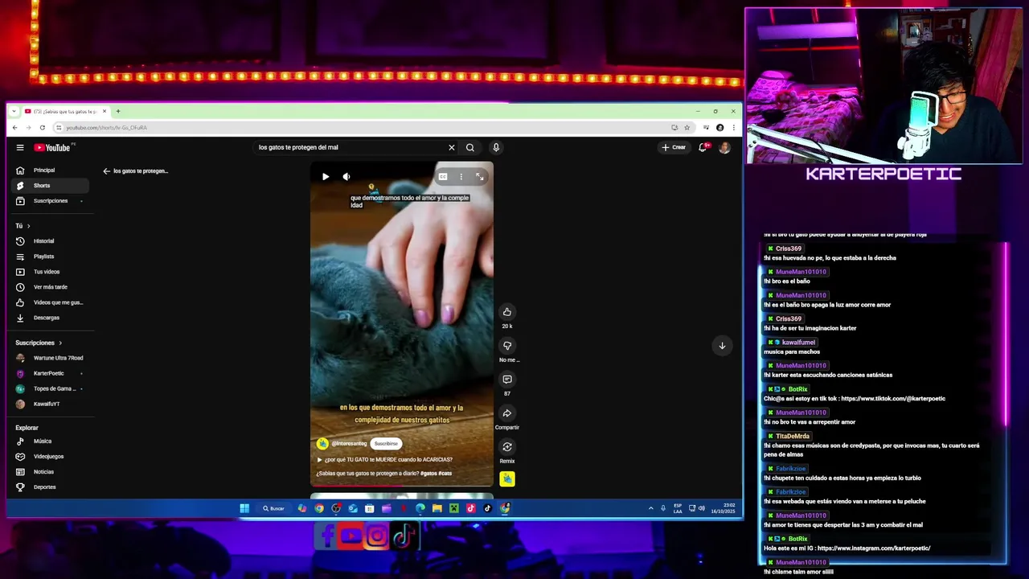
Task: Expand the 'Tú' section chevron
Action: 28,226
